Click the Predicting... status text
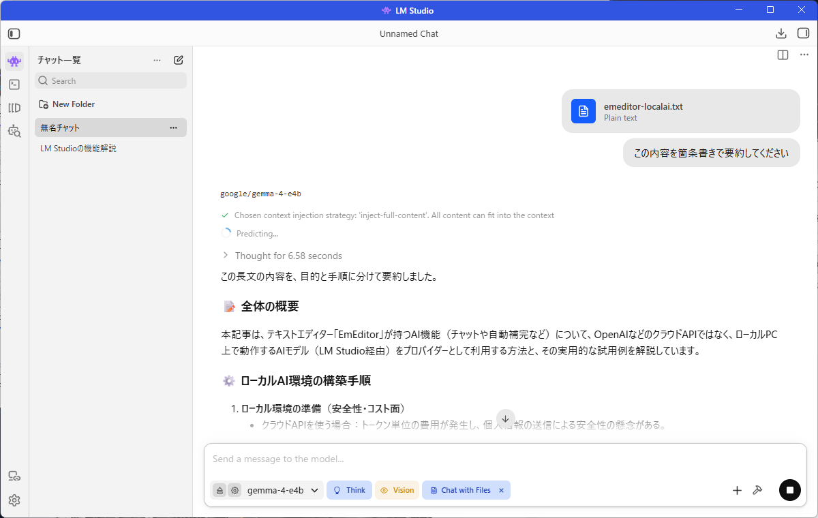The height and width of the screenshot is (518, 818). (257, 234)
